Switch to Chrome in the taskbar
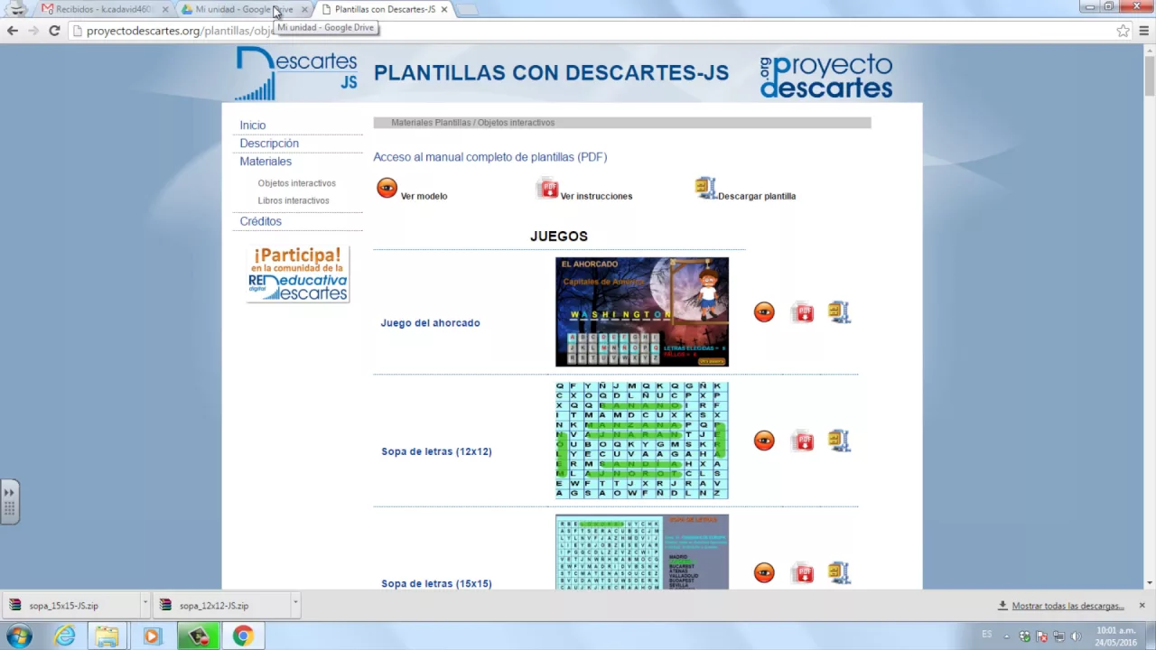1156x650 pixels. (x=243, y=636)
